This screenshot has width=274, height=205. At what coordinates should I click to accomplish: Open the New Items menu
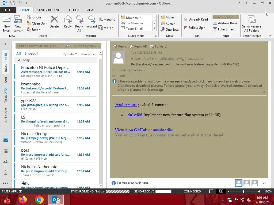(18, 24)
